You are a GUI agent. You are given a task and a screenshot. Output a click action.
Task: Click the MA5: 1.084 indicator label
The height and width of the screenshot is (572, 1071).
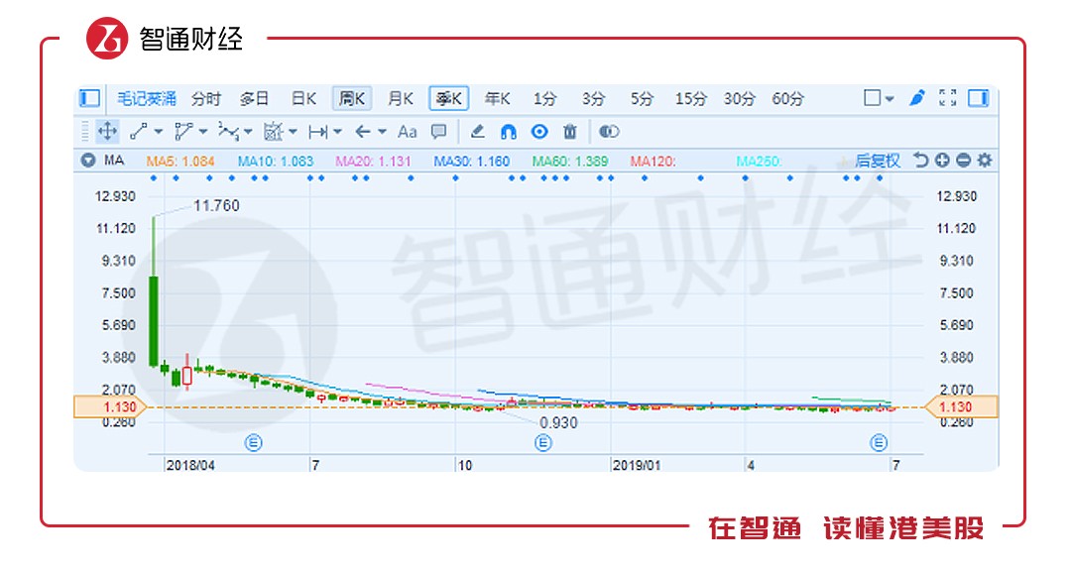click(x=179, y=161)
